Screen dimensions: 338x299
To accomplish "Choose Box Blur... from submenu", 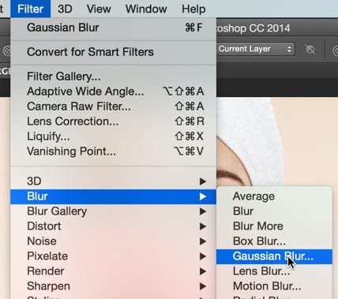I will tap(274, 241).
